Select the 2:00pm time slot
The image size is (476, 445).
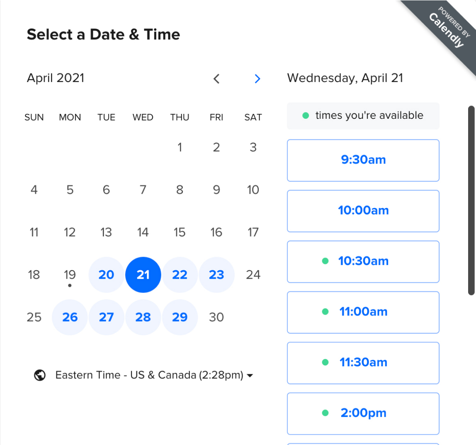pyautogui.click(x=363, y=413)
